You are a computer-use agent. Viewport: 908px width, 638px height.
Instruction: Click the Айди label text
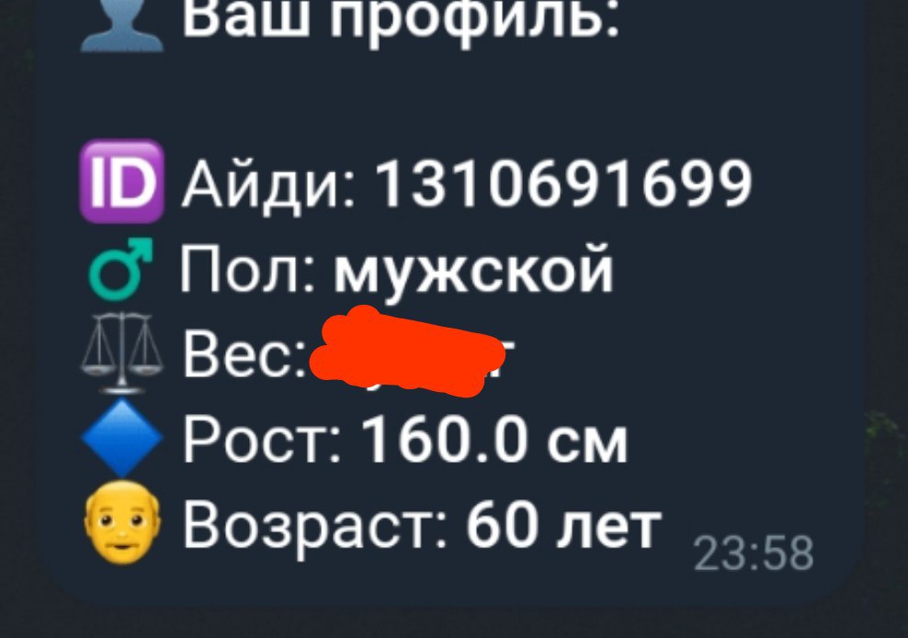pyautogui.click(x=268, y=185)
